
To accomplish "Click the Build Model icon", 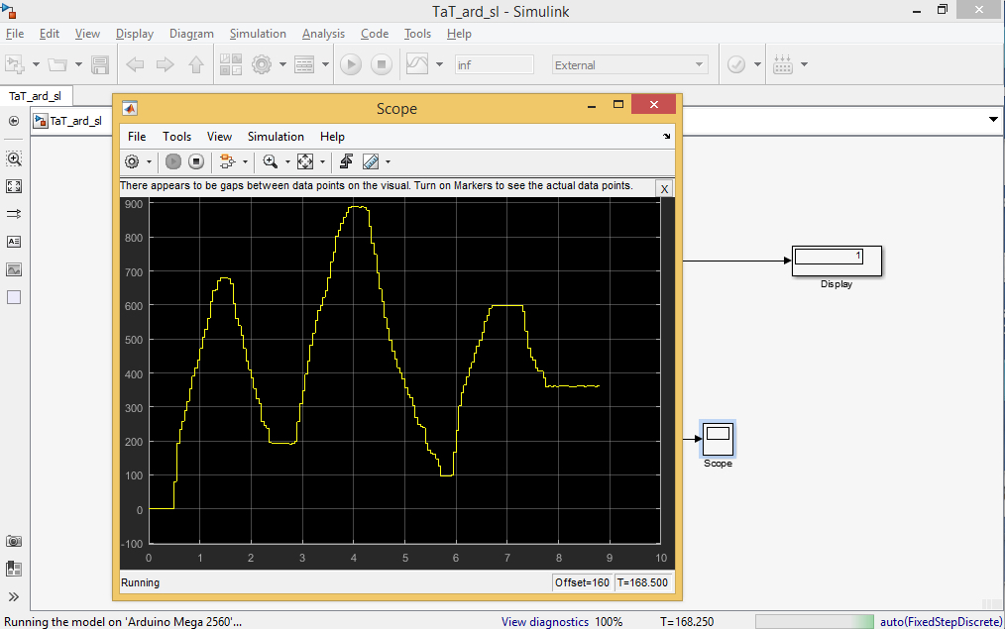I will (x=783, y=64).
